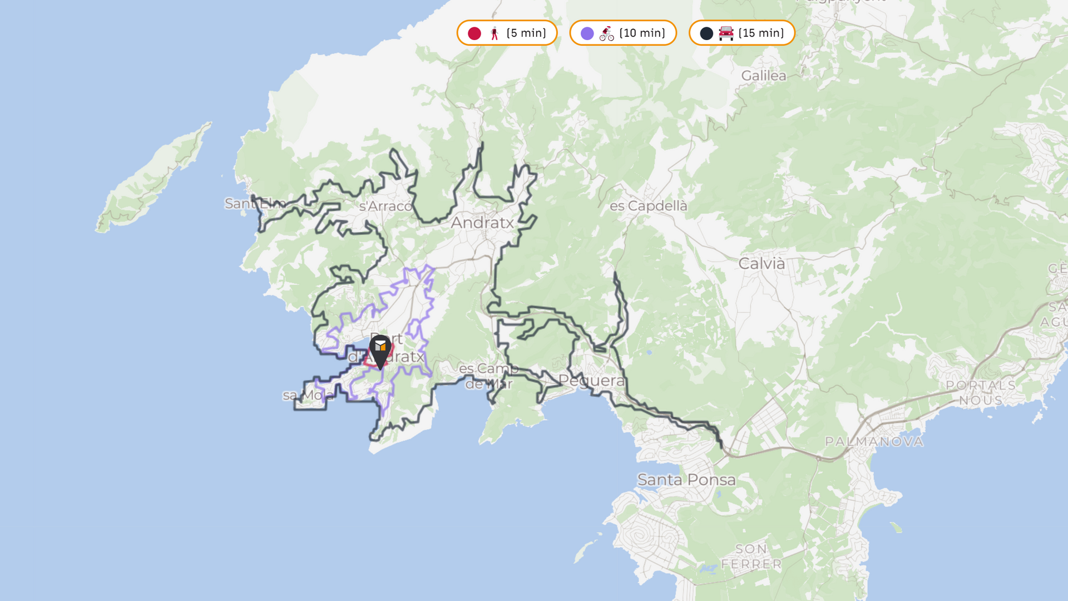Click the Andratx town label
The width and height of the screenshot is (1068, 601).
pyautogui.click(x=482, y=223)
